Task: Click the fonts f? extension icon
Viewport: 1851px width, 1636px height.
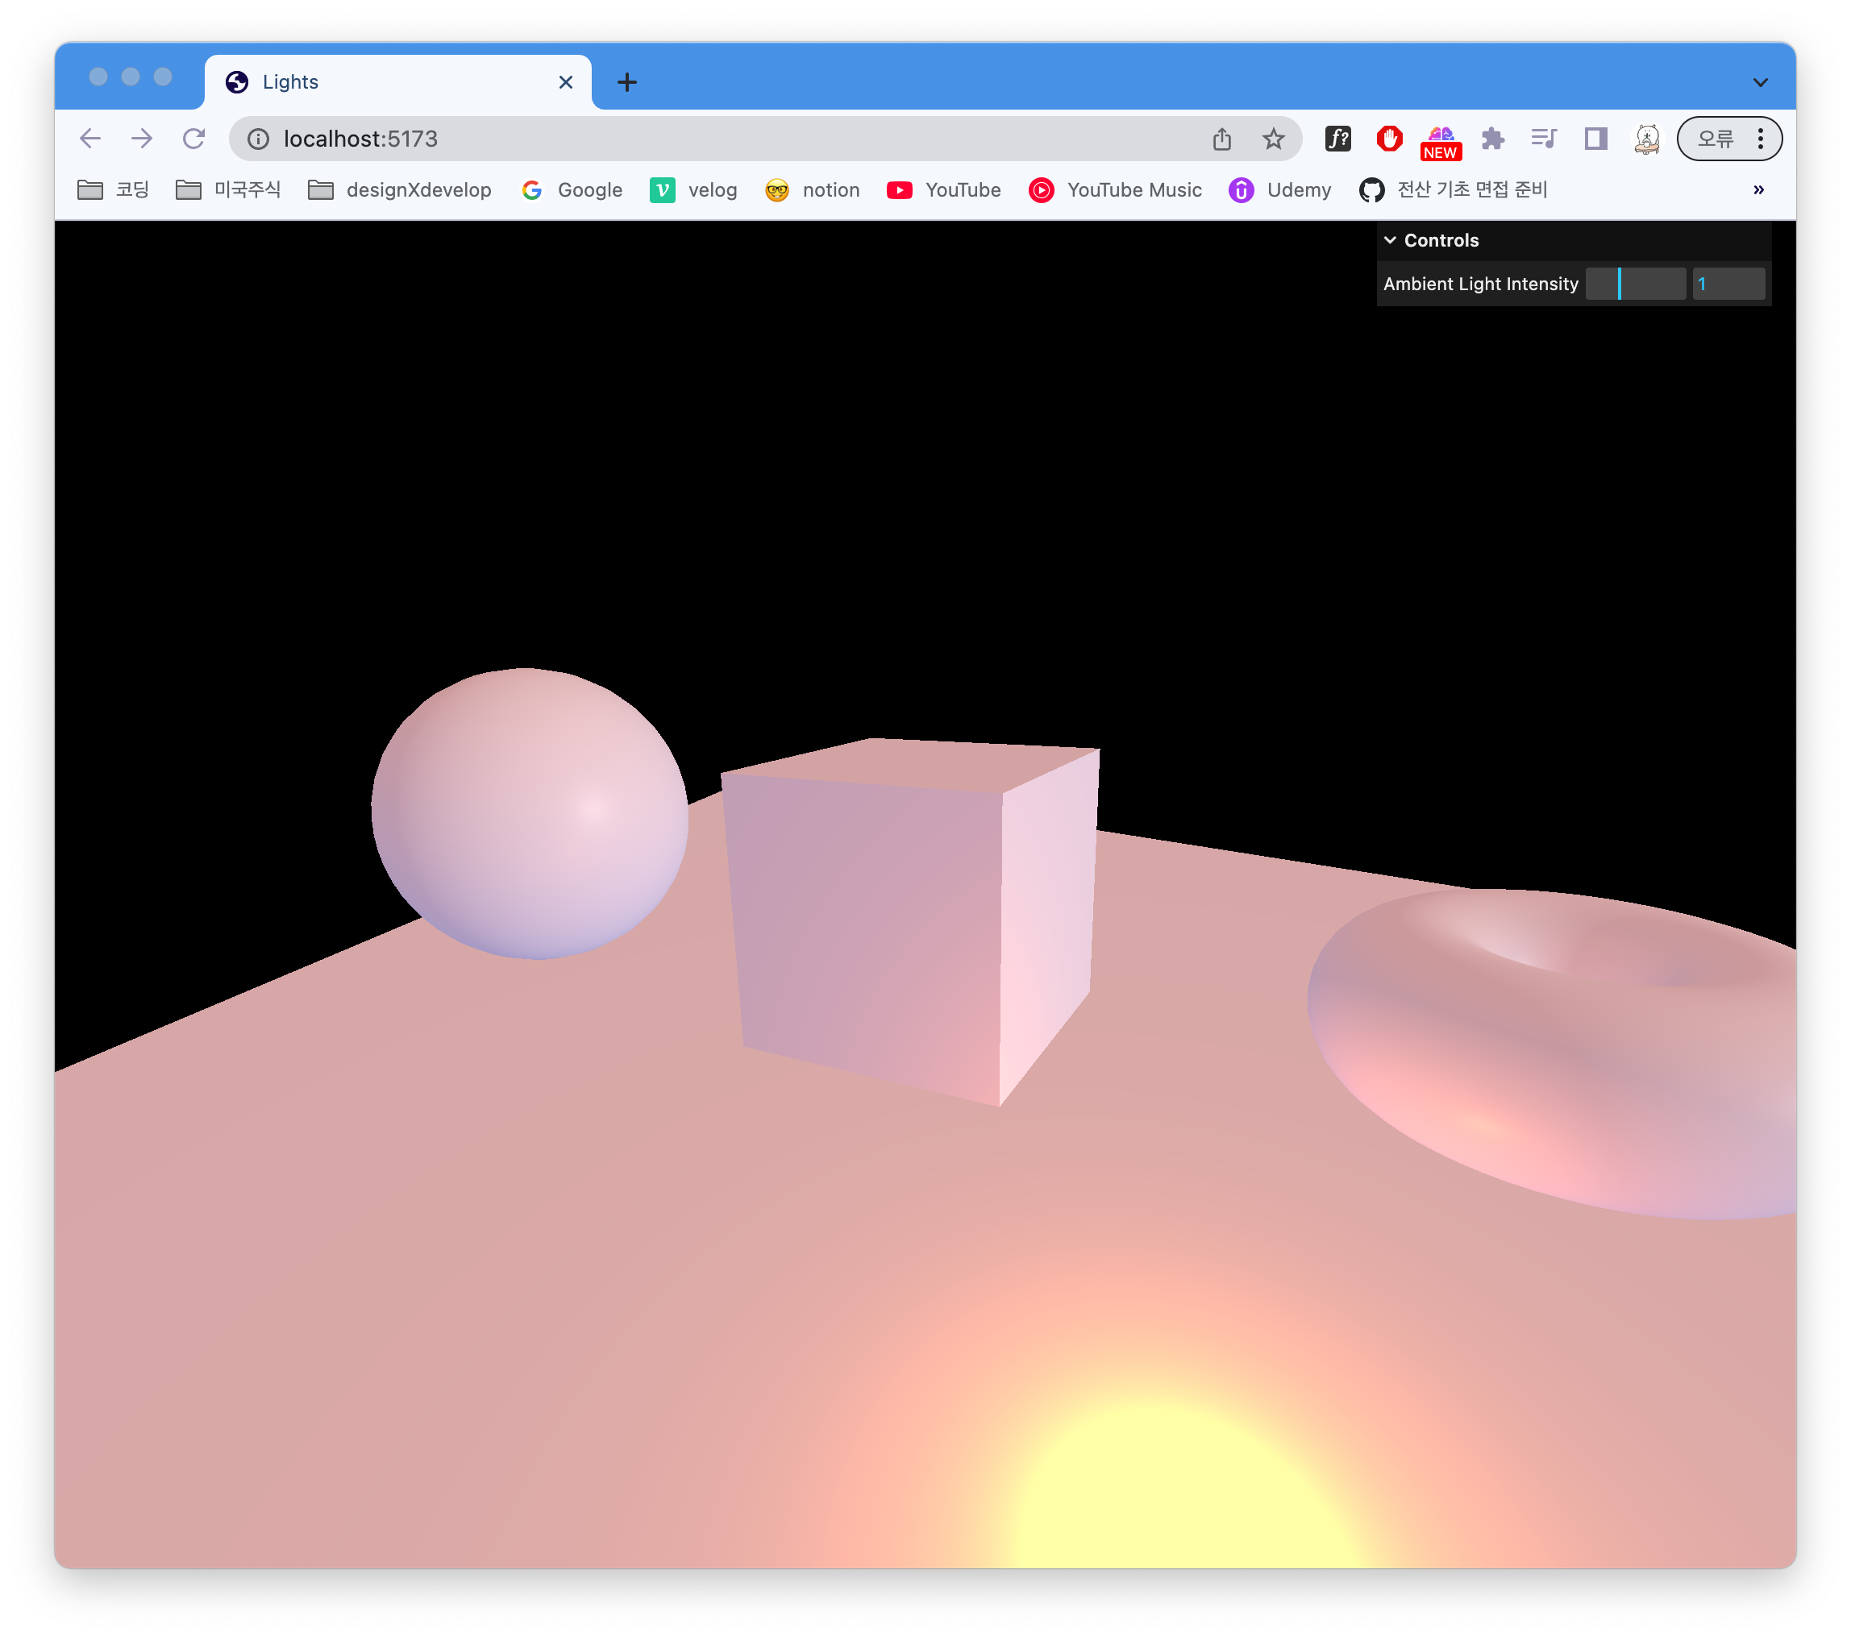Action: tap(1337, 139)
